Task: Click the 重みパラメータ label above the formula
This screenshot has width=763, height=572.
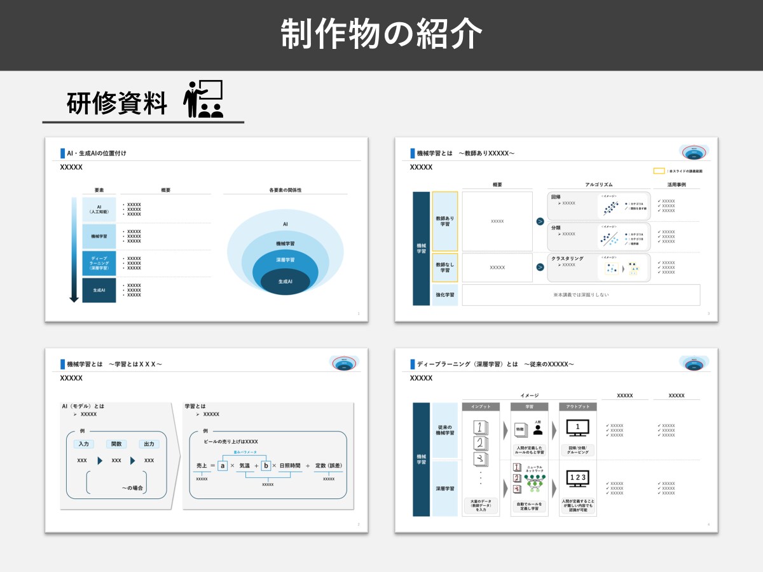Action: (x=244, y=452)
